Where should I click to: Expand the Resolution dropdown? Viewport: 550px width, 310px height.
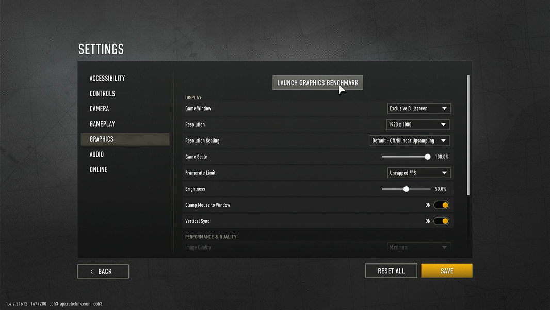418,125
